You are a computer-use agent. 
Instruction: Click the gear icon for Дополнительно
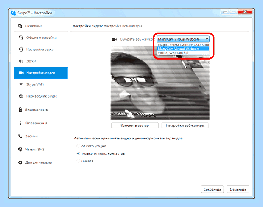point(20,163)
